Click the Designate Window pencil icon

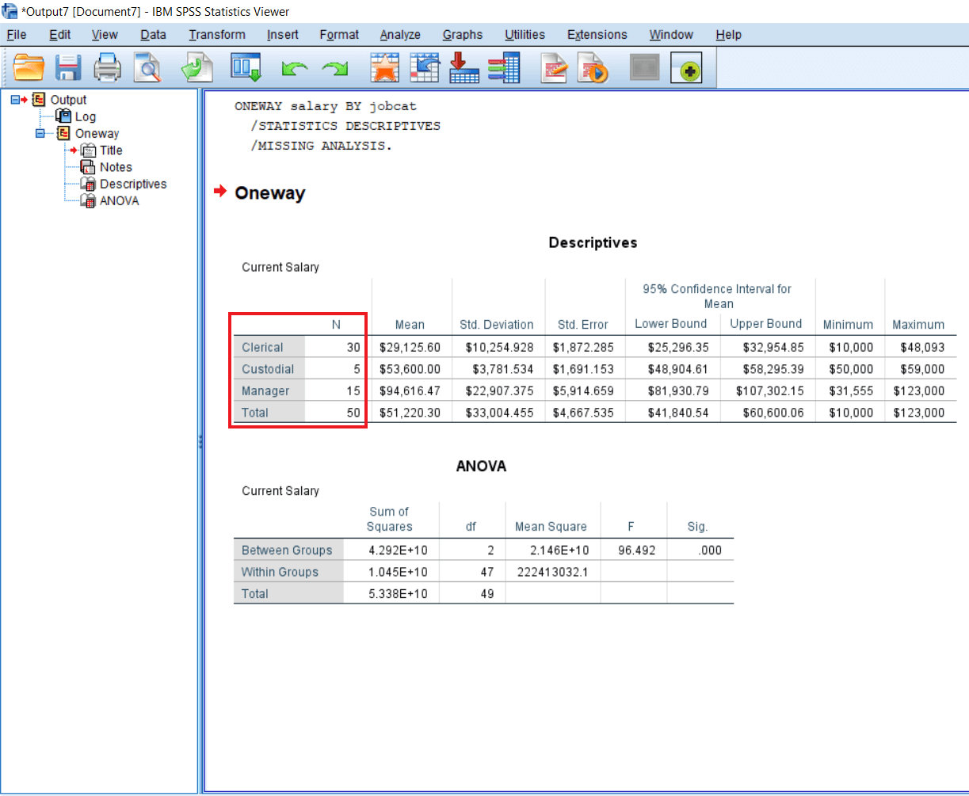coord(555,67)
